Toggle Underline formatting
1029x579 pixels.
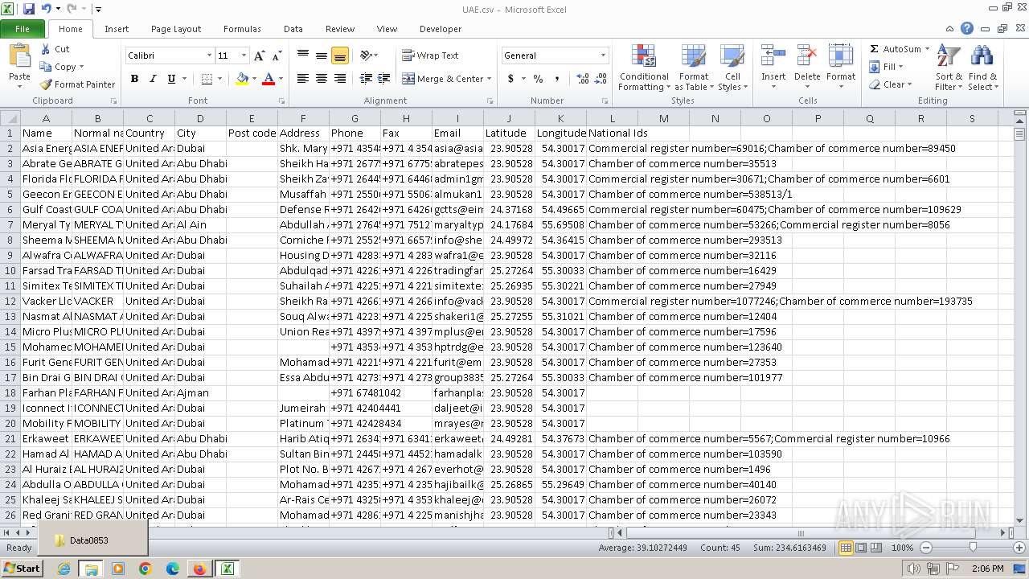(x=171, y=79)
